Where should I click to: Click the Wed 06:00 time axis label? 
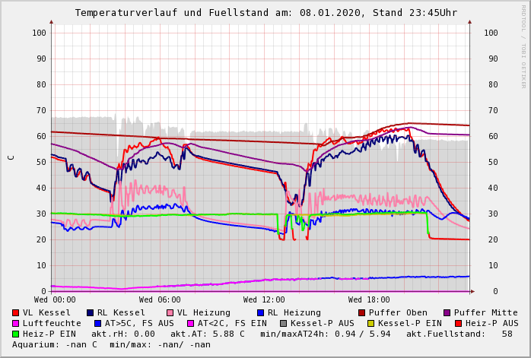point(160,300)
